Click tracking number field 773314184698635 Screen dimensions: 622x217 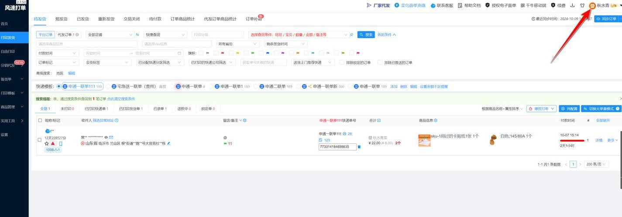pyautogui.click(x=337, y=147)
